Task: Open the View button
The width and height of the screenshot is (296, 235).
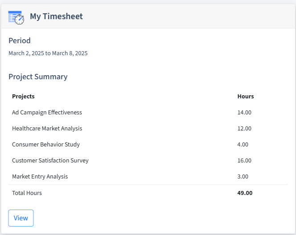Action: point(21,218)
